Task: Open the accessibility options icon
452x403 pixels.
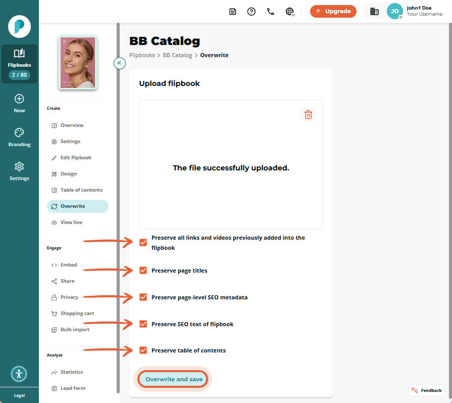Action: [x=19, y=374]
